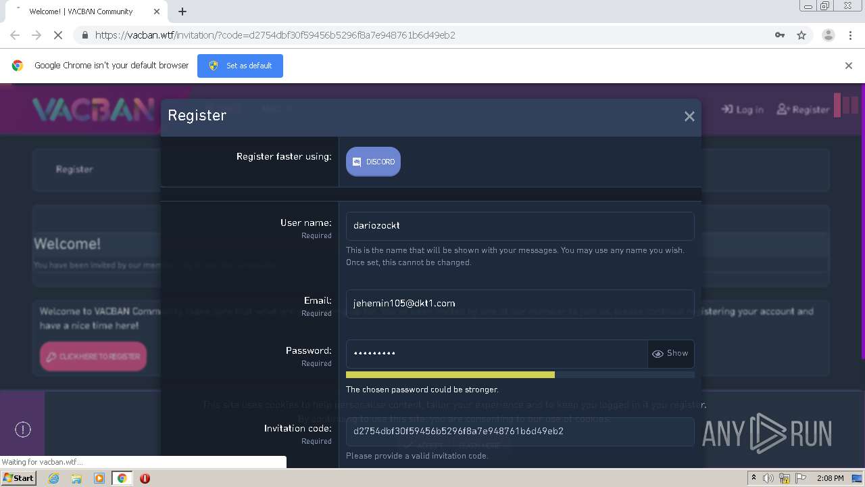The height and width of the screenshot is (487, 865).
Task: Open the network tray icon
Action: [784, 478]
